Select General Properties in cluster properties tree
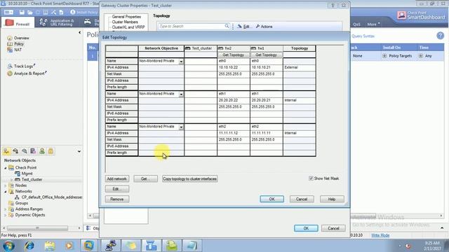The image size is (449, 252). 126,17
